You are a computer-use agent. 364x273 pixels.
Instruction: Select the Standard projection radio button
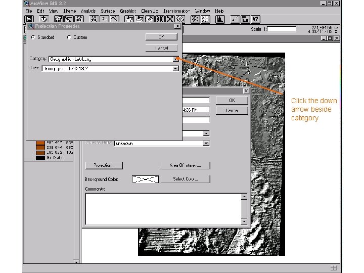coord(33,37)
